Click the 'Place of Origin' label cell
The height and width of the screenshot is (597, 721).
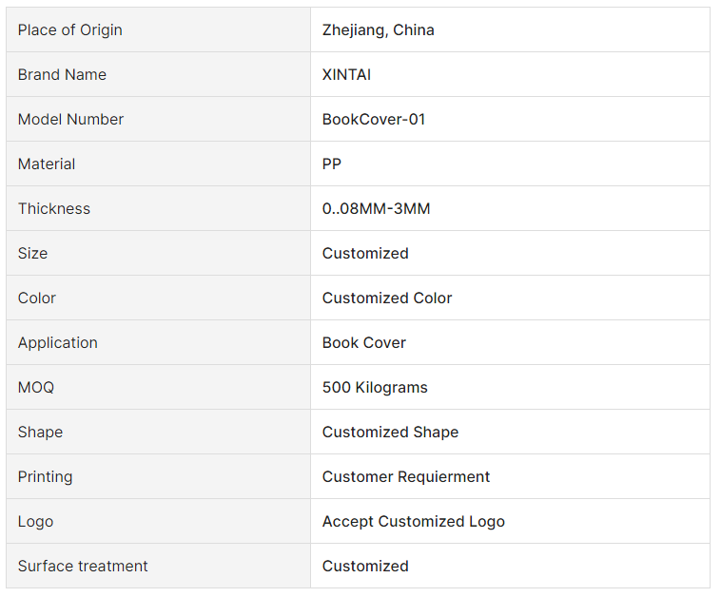click(x=69, y=29)
